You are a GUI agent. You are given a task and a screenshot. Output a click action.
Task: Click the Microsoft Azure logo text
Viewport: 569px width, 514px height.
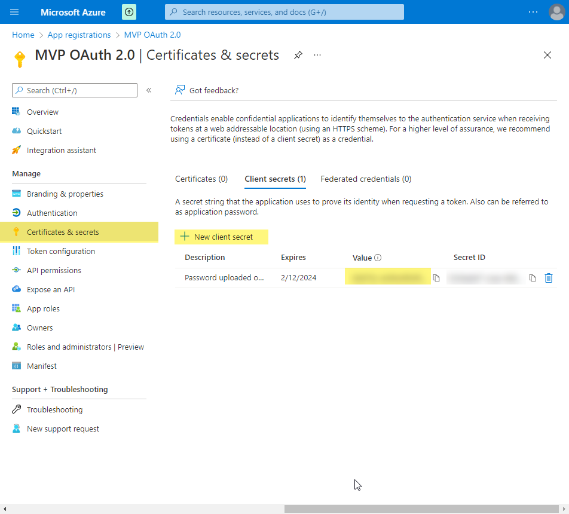pos(73,13)
